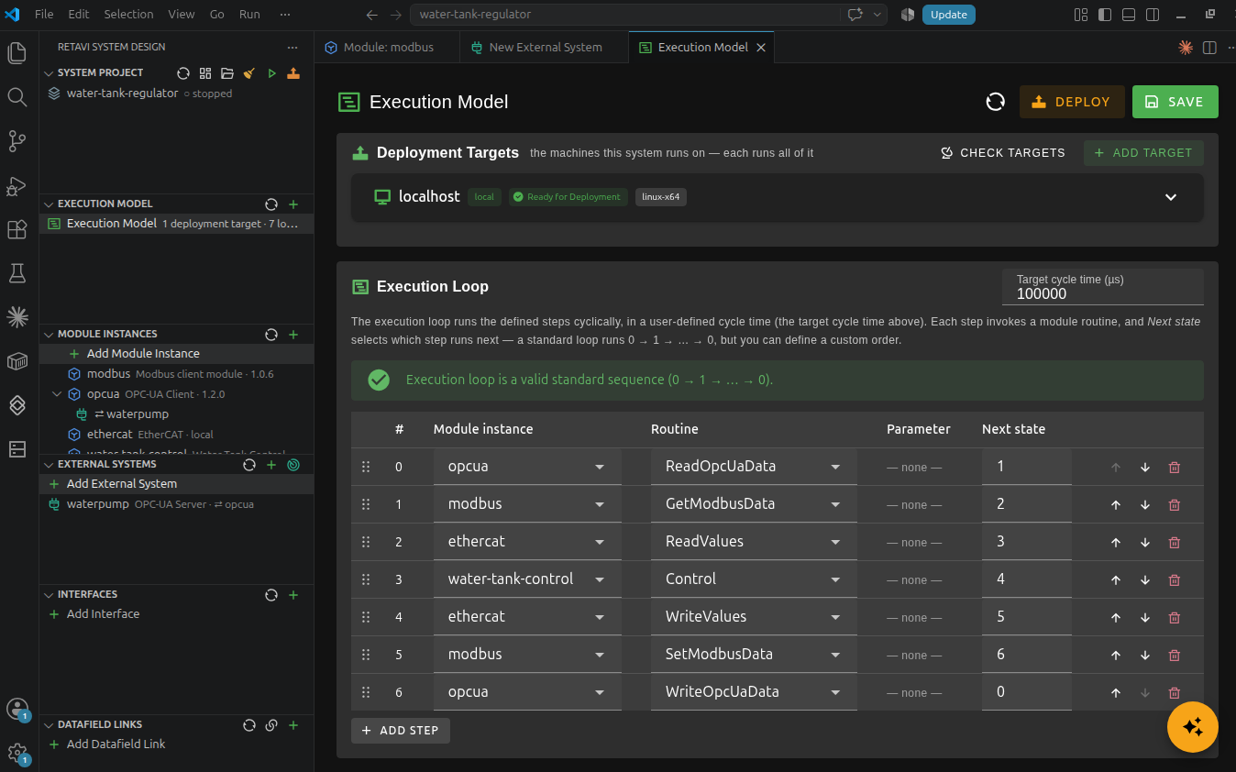Click CHECK TARGETS button
Image resolution: width=1236 pixels, height=772 pixels.
(1003, 153)
